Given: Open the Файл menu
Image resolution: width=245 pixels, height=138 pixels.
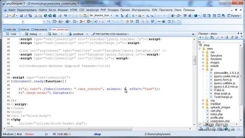Looking at the screenshot, I should pos(12,10).
